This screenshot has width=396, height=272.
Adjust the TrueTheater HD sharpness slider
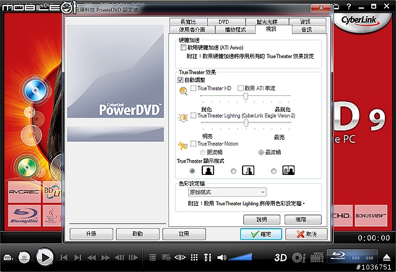coord(246,96)
